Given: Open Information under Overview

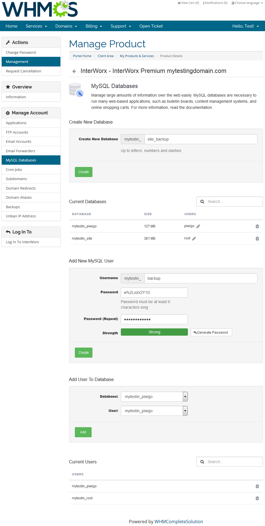Looking at the screenshot, I should [31, 97].
